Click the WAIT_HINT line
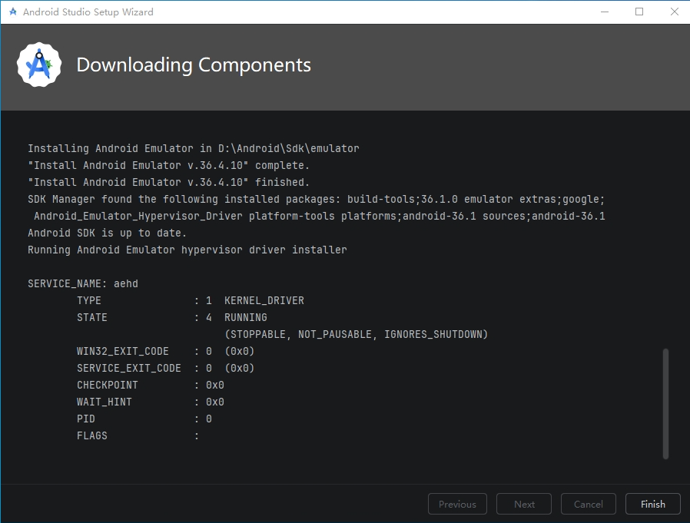 tap(151, 402)
